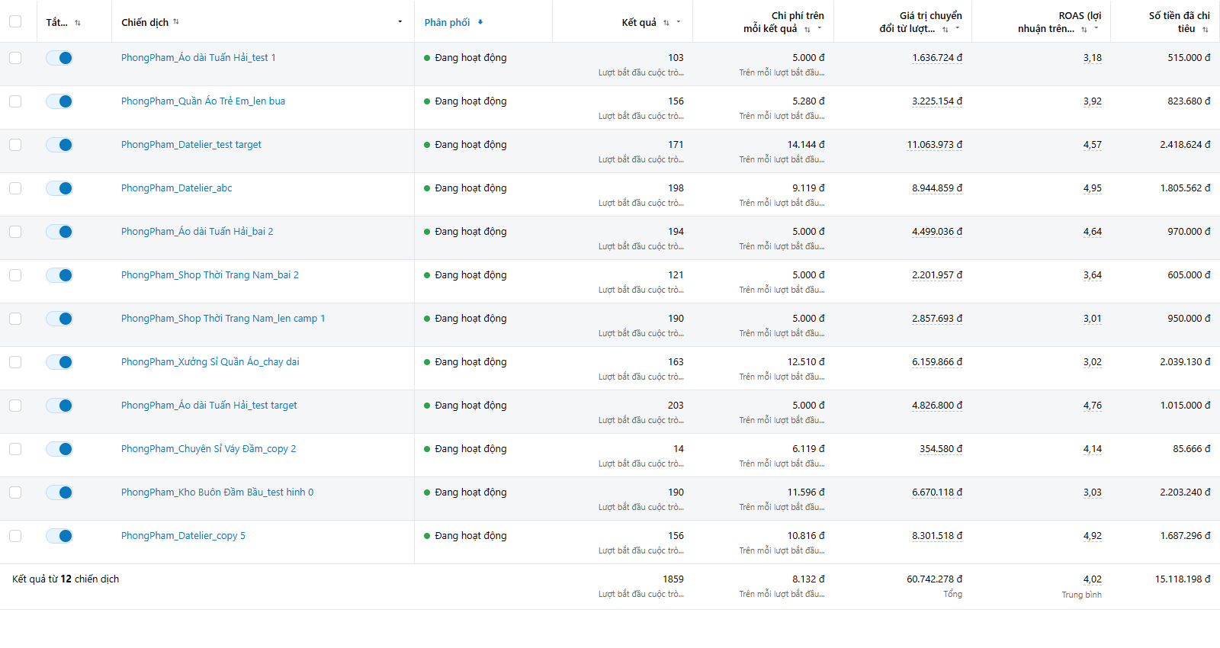
Task: Click total conversion value 60.742.278 đ
Action: click(x=934, y=579)
